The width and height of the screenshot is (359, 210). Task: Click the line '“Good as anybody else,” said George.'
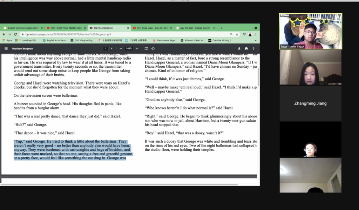click(x=175, y=100)
